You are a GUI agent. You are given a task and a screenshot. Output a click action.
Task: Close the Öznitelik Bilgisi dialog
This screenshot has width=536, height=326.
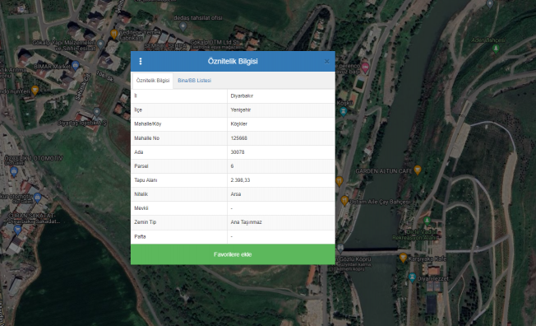pos(327,61)
